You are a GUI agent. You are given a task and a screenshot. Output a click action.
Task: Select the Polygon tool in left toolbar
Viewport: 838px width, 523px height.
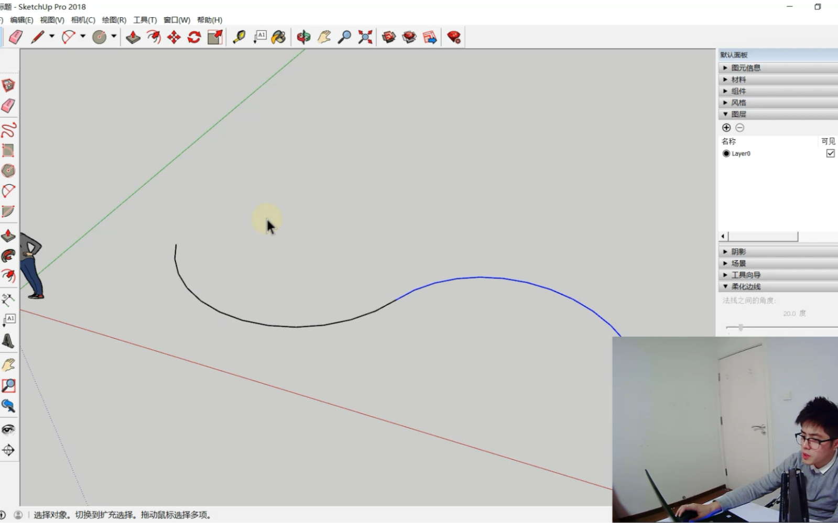click(x=8, y=171)
